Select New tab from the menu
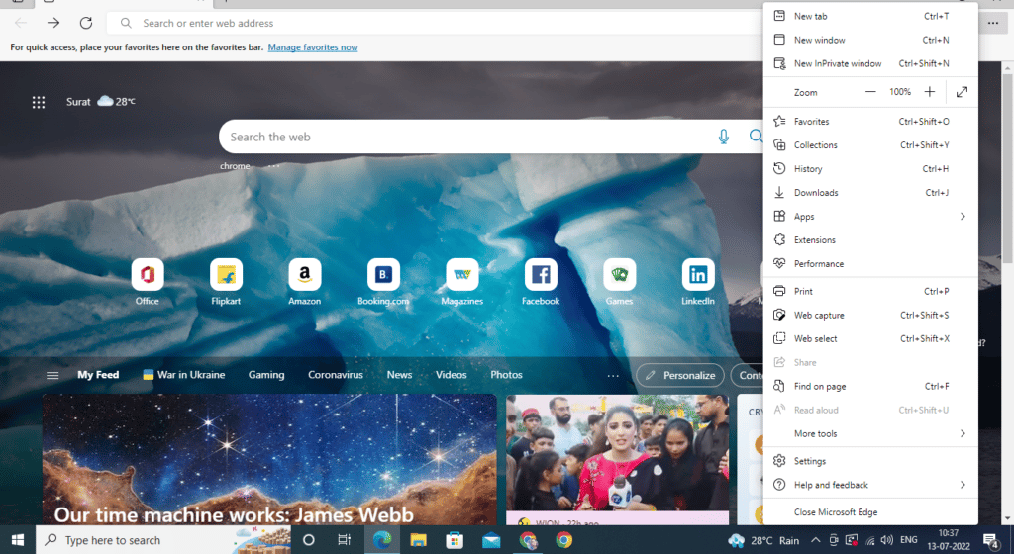The width and height of the screenshot is (1014, 554). (x=870, y=16)
